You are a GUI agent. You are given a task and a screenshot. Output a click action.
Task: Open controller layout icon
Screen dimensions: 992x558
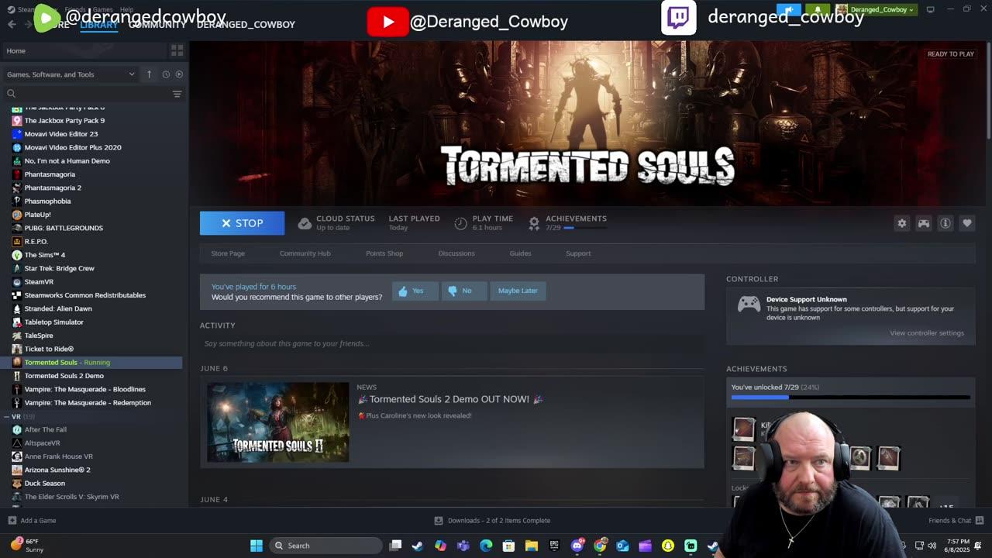tap(924, 223)
